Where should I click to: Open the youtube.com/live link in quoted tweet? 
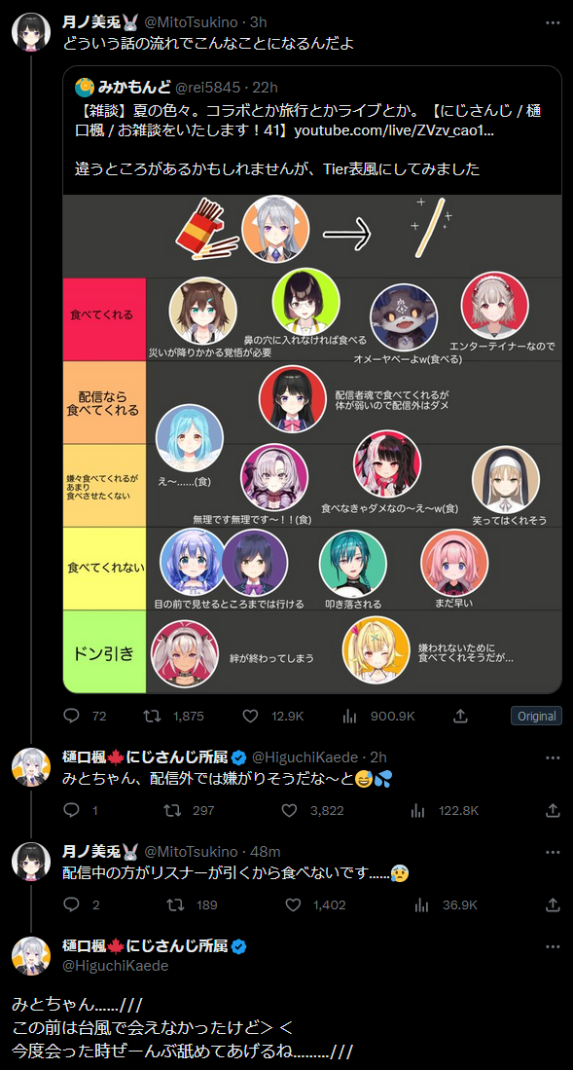(394, 131)
